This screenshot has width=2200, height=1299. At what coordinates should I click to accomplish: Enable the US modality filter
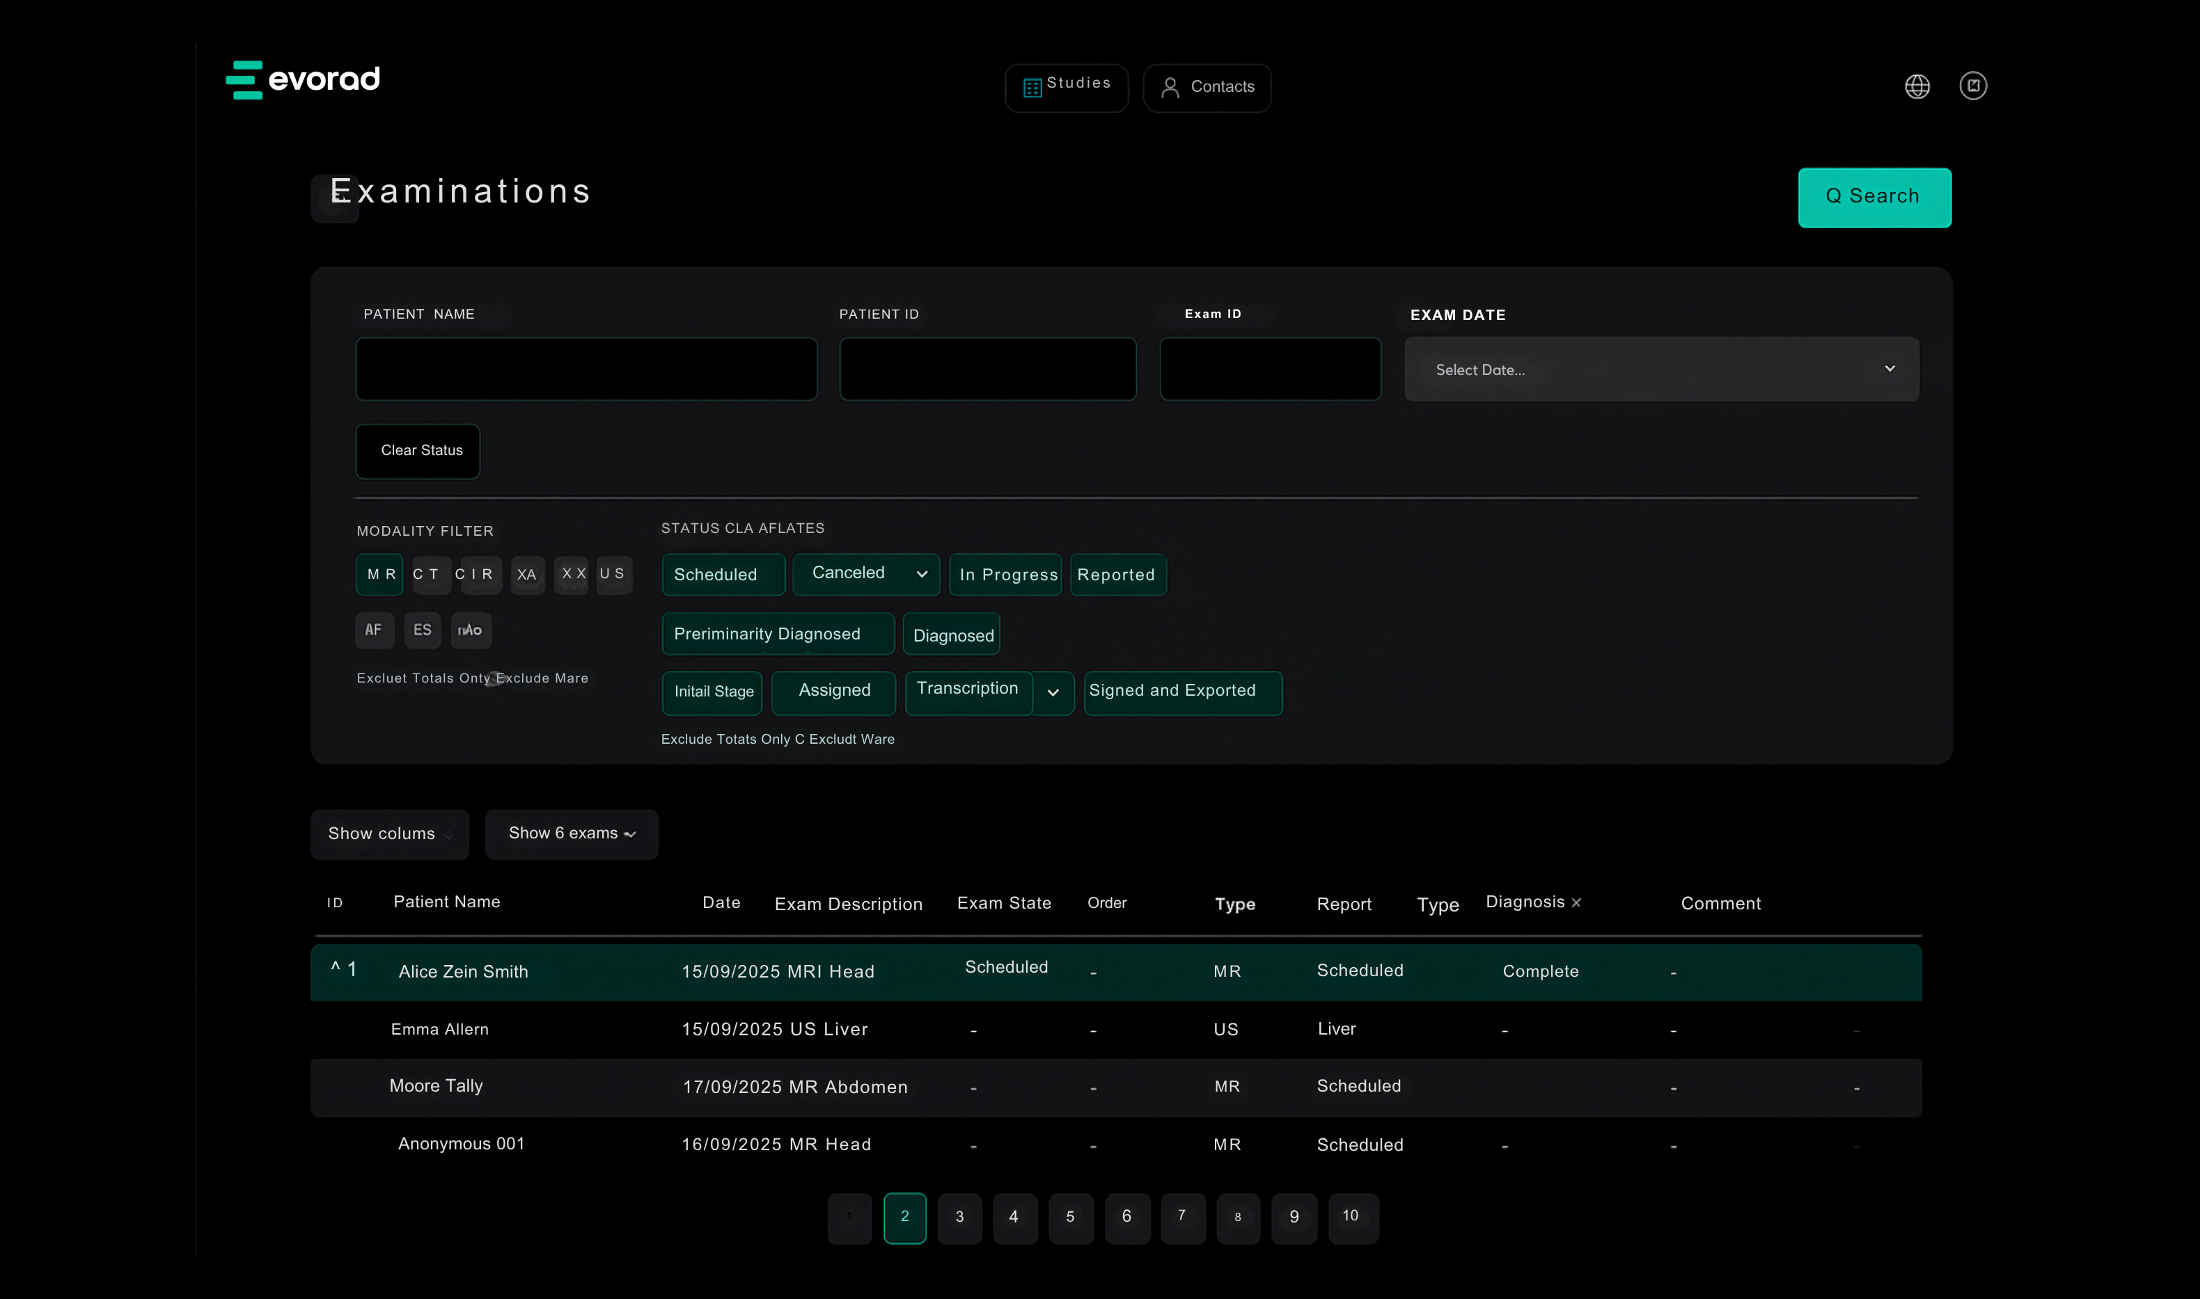pyautogui.click(x=613, y=574)
